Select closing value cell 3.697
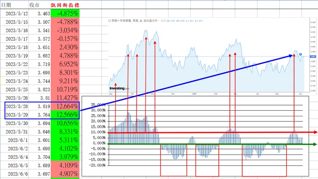Screen dimensions: 318x179 pyautogui.click(x=40, y=174)
